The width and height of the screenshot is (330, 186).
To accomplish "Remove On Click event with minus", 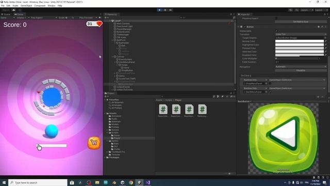I will tap(322, 97).
